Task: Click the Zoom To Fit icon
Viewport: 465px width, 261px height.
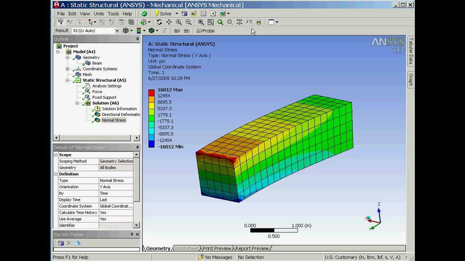Action: pyautogui.click(x=201, y=22)
